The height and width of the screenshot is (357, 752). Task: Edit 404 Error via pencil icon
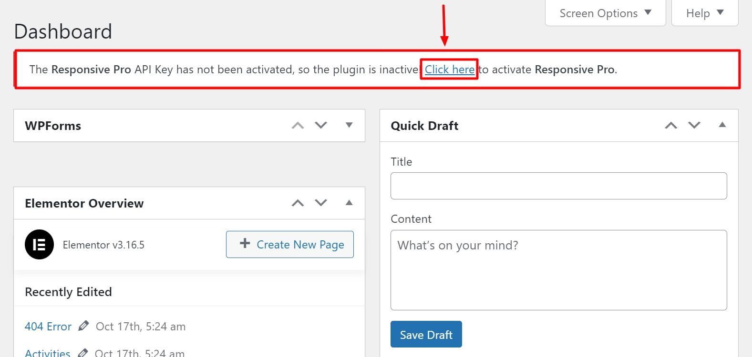pos(83,326)
